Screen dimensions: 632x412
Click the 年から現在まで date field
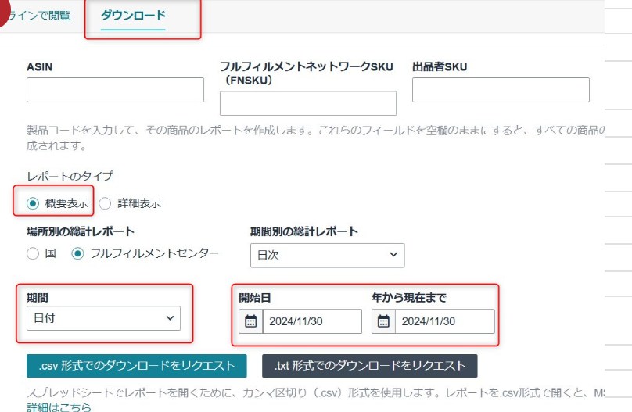(x=445, y=321)
